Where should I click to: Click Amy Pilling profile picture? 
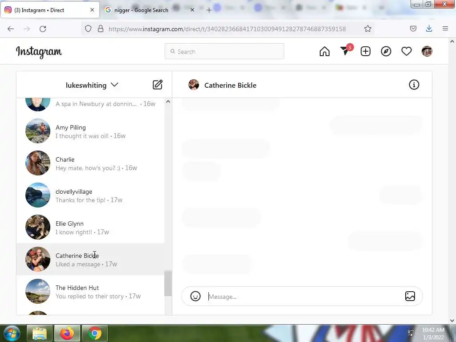click(38, 131)
